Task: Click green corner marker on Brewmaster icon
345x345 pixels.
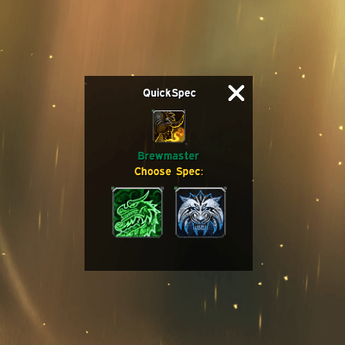Action: 154,110
